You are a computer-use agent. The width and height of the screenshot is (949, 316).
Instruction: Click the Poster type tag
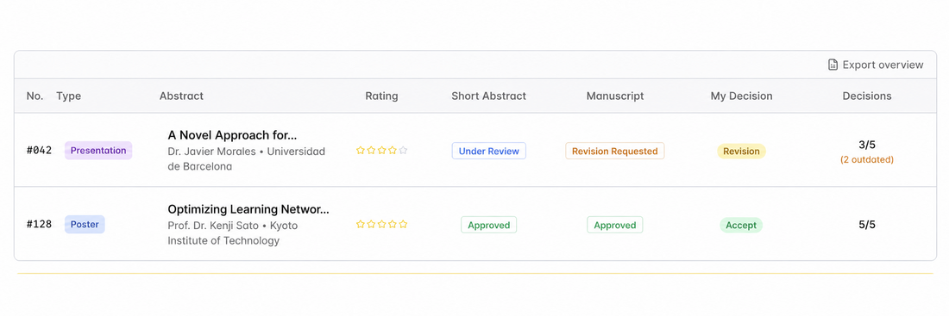point(85,224)
